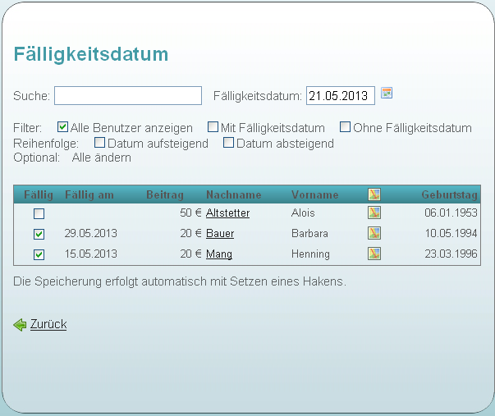The image size is (495, 416).
Task: Click the icon in the table header
Action: click(374, 194)
